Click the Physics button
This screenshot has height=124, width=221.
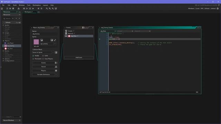44,71
